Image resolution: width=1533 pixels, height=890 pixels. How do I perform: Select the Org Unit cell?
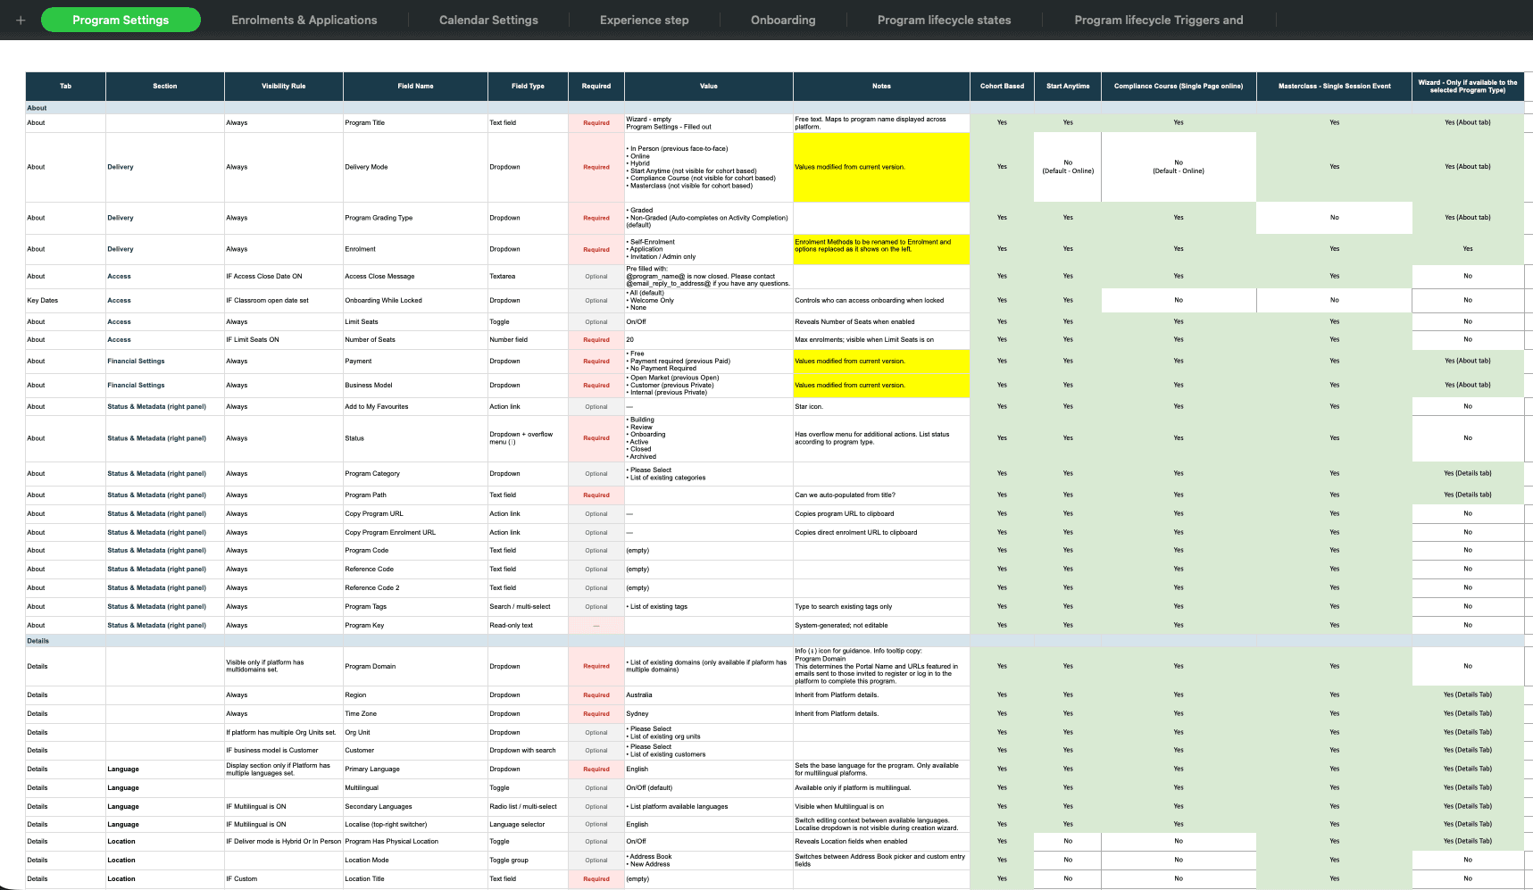click(415, 733)
